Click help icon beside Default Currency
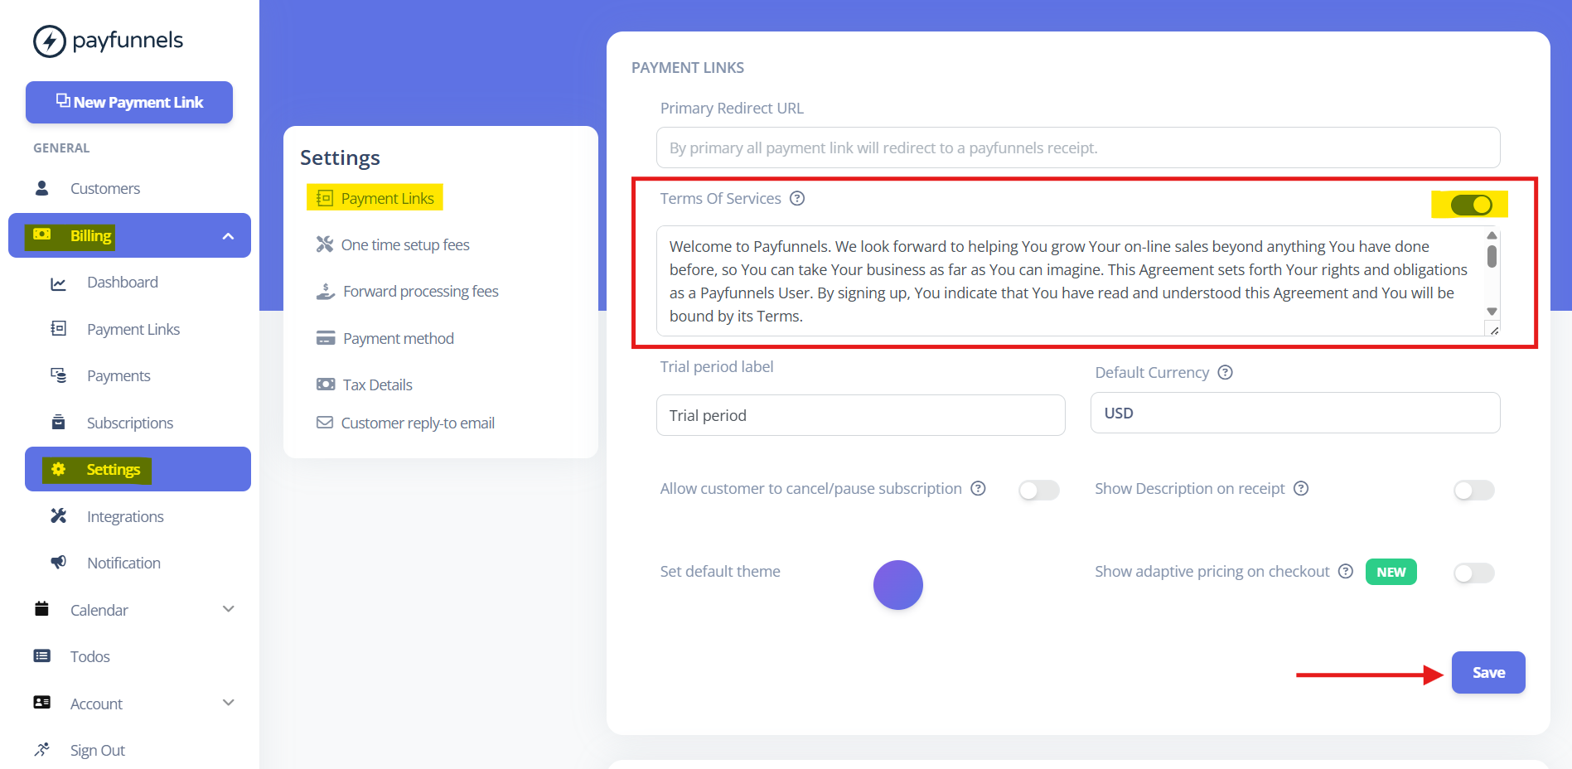The width and height of the screenshot is (1572, 769). tap(1225, 373)
